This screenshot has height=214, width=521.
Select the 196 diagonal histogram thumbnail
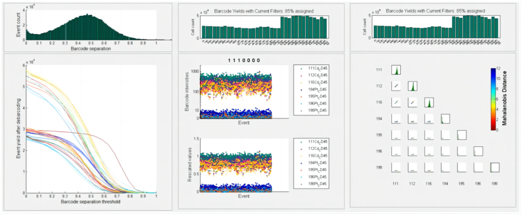478,151
